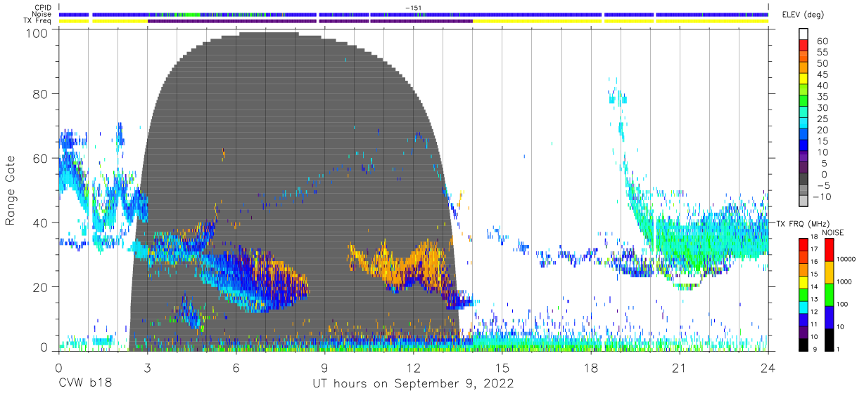Click the 50 tick on ELEV colorbar
Viewport: 864px width, 398px height.
click(822, 64)
